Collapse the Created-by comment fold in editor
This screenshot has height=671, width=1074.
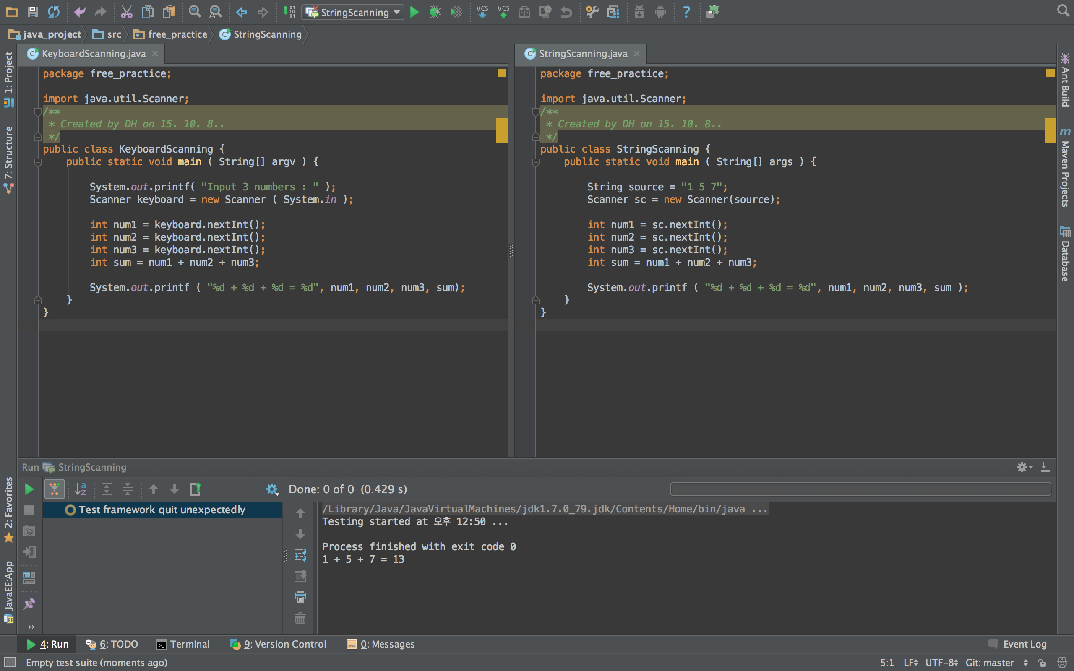pyautogui.click(x=38, y=112)
